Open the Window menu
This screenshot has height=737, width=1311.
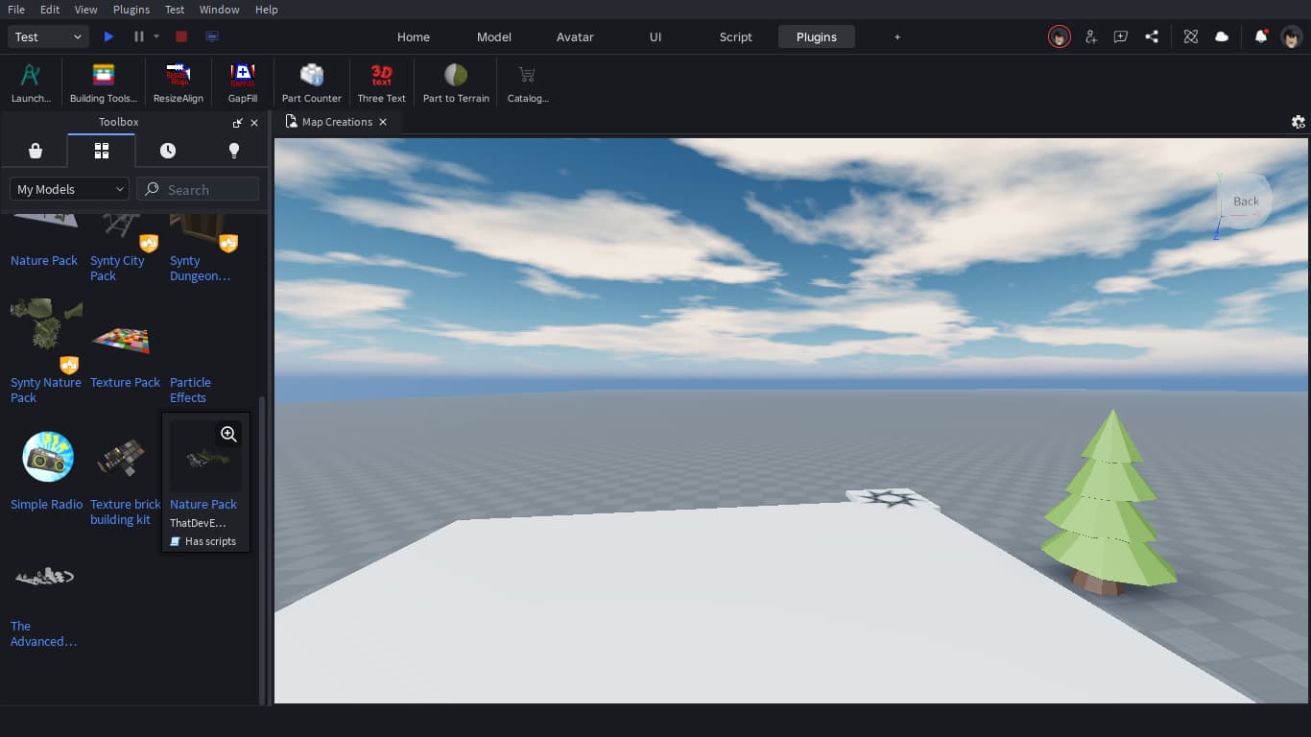[220, 10]
